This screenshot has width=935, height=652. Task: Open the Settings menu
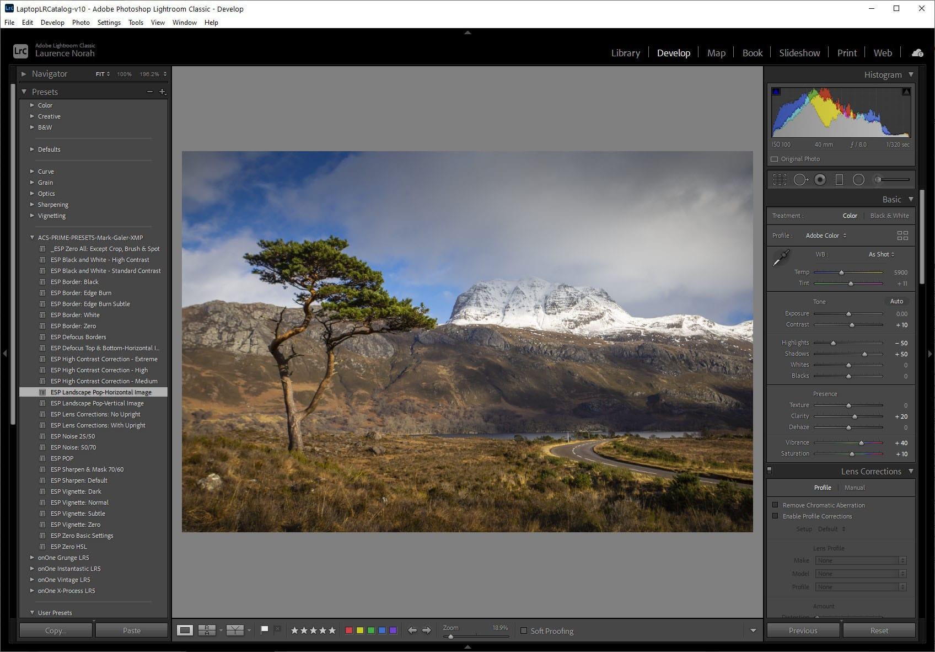click(x=109, y=22)
